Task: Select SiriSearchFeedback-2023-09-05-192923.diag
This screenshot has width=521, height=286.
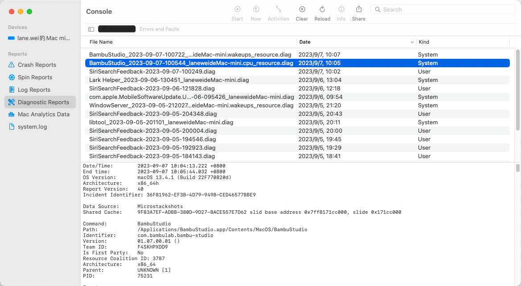Action: 298,147
